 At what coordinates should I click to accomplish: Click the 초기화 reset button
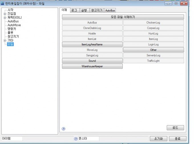(x=158, y=139)
